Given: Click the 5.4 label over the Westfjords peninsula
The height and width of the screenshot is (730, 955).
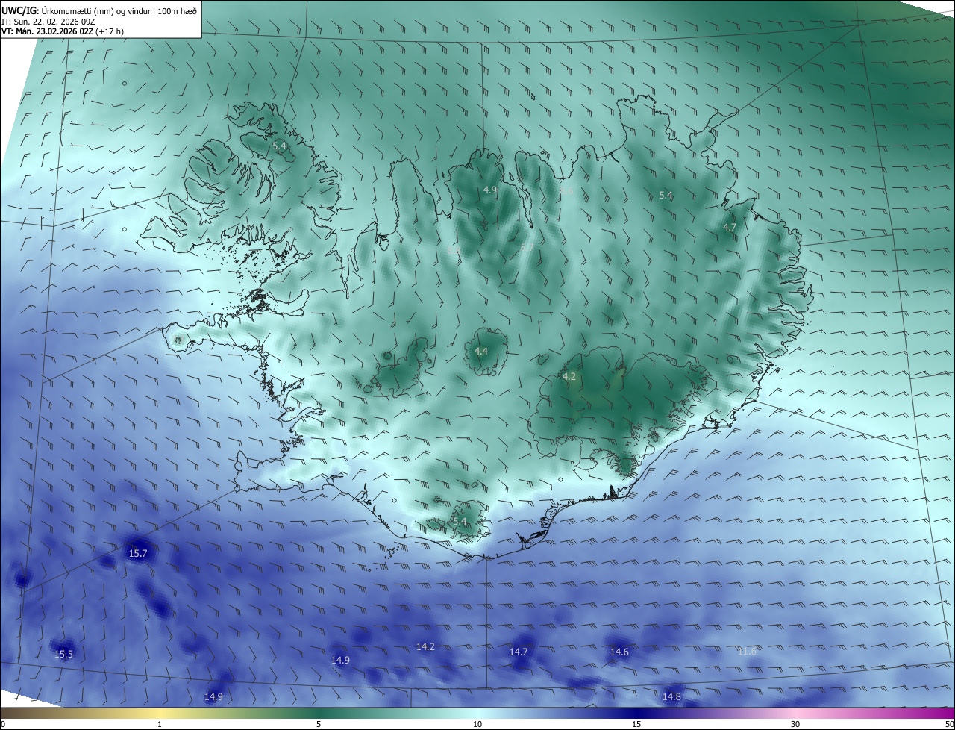Looking at the screenshot, I should 279,146.
